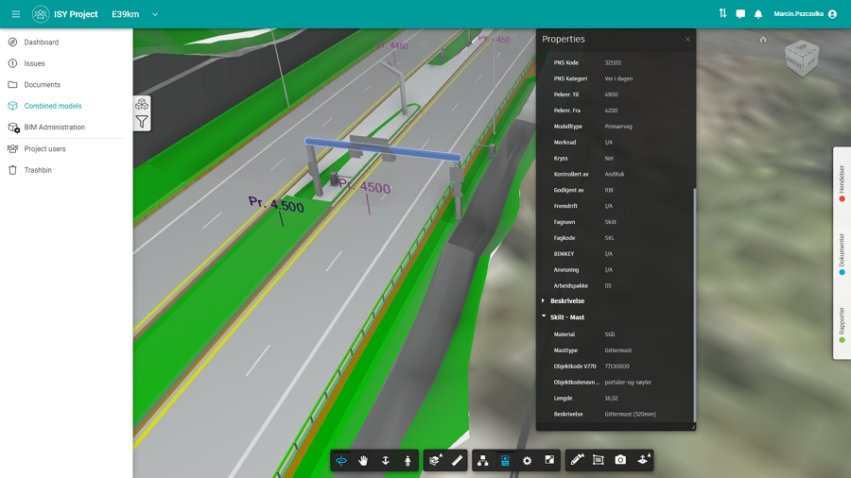Go to BIM Administration
The image size is (851, 478).
click(x=54, y=128)
